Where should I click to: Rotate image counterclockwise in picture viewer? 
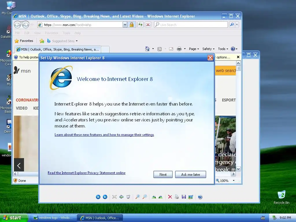(161, 197)
